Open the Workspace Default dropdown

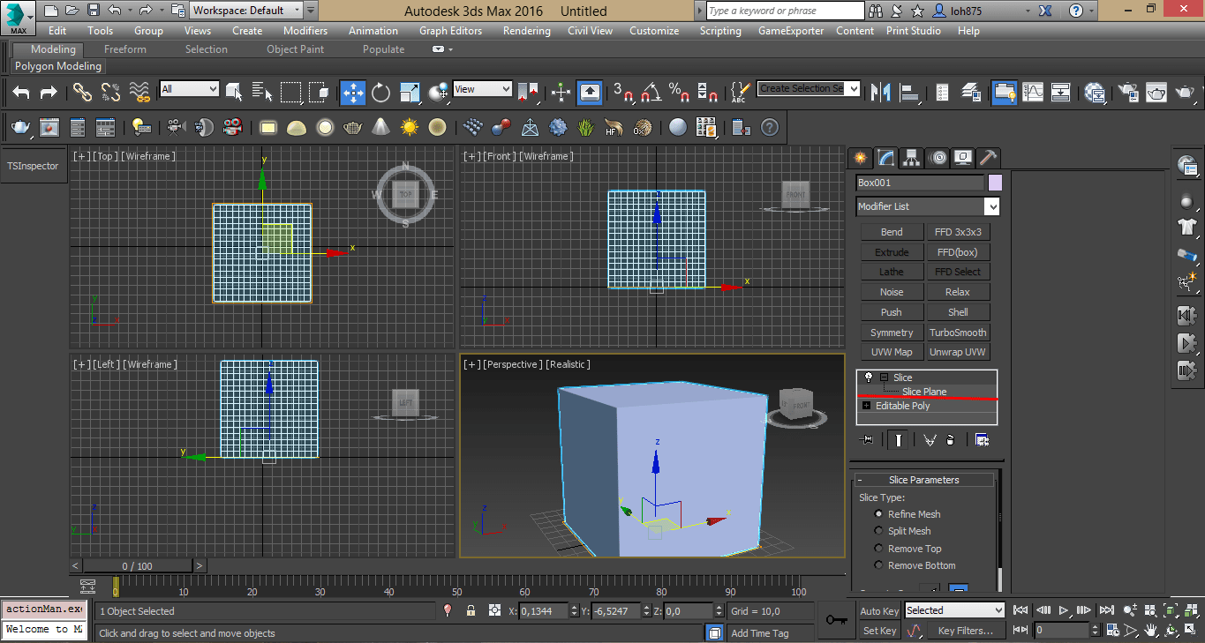[247, 11]
